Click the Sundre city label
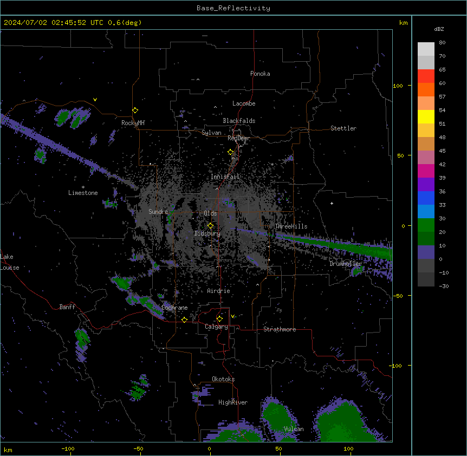Viewport: 467px width, 456px height. [x=158, y=212]
